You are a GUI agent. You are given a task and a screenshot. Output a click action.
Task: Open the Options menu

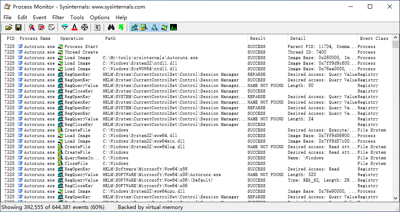[100, 18]
